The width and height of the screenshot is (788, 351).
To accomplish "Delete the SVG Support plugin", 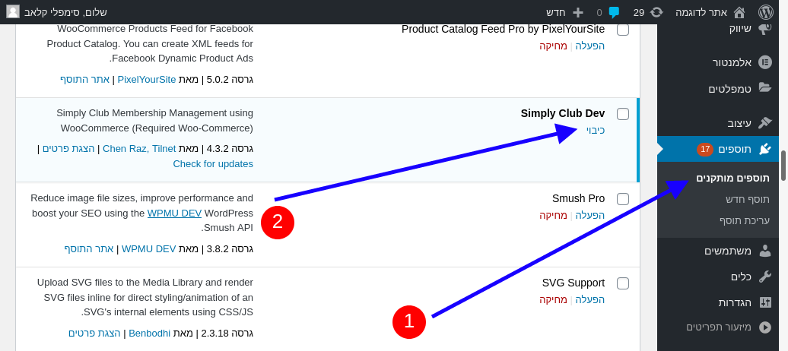I will (x=553, y=299).
